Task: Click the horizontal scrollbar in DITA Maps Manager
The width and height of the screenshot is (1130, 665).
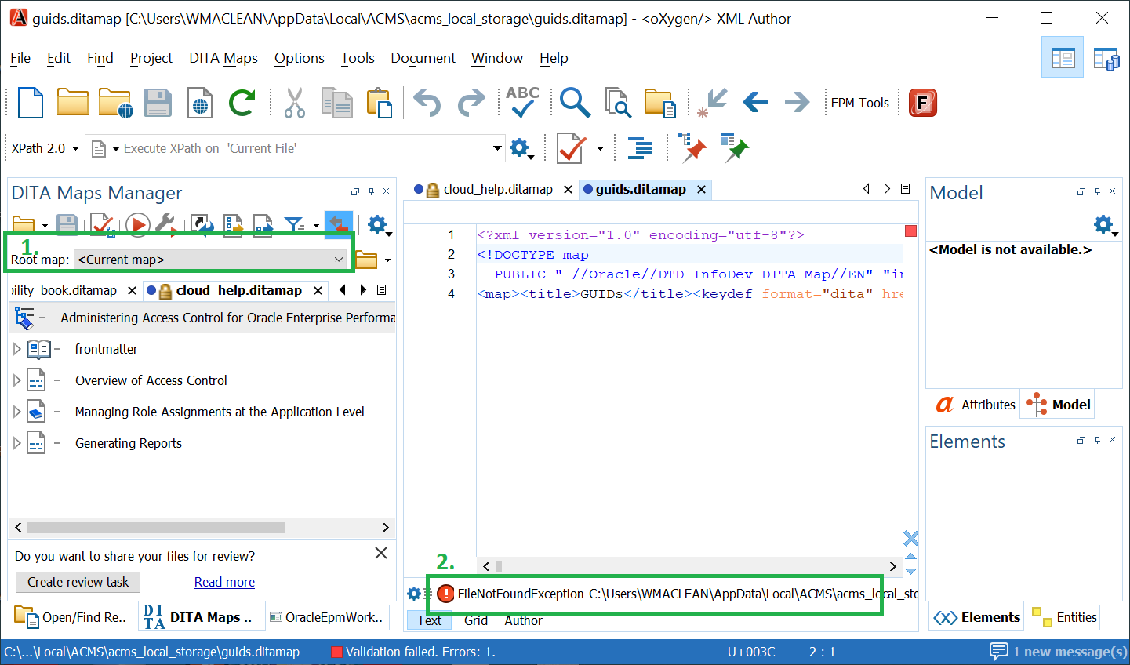Action: click(x=156, y=527)
